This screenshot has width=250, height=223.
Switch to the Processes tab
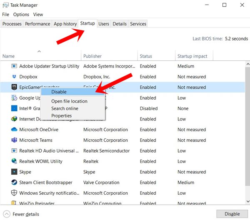12,24
